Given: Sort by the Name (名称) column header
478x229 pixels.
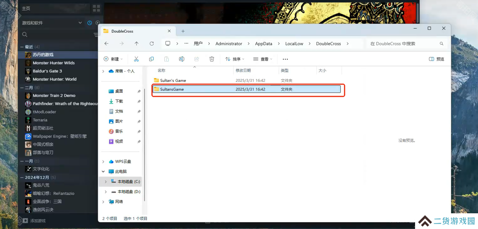Looking at the screenshot, I should tap(161, 71).
